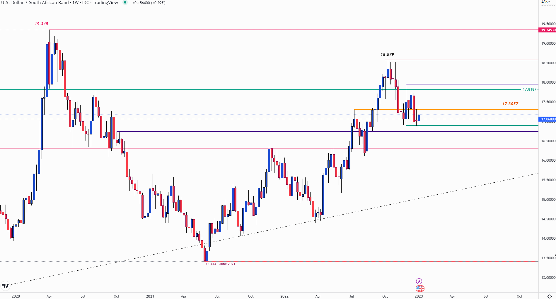Click the 15.00000 price axis value

pos(548,200)
